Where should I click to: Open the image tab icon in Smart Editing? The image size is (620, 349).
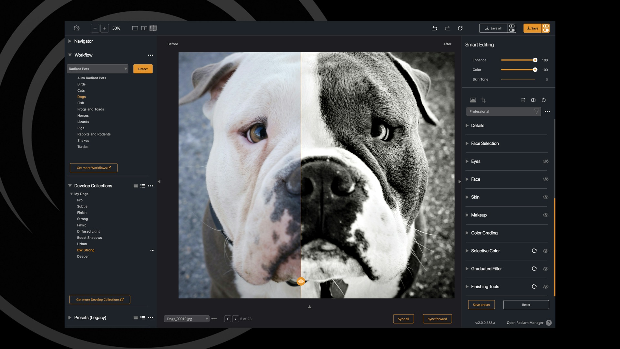tap(473, 100)
